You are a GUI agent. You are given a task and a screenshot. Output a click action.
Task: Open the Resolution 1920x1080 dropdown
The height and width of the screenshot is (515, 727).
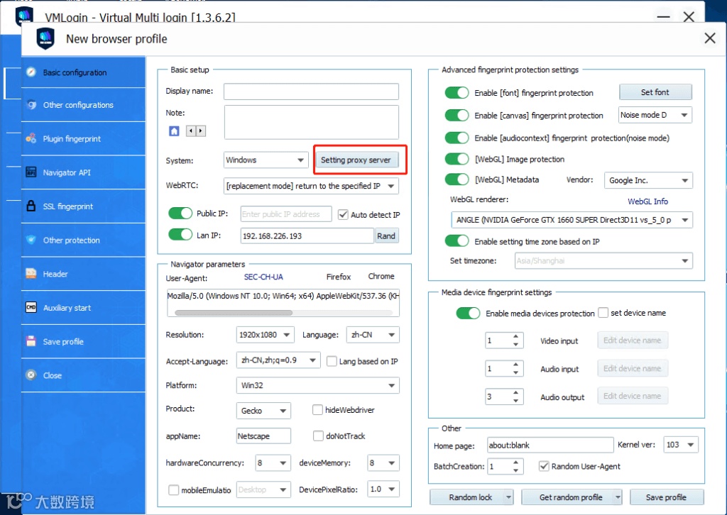tap(266, 335)
